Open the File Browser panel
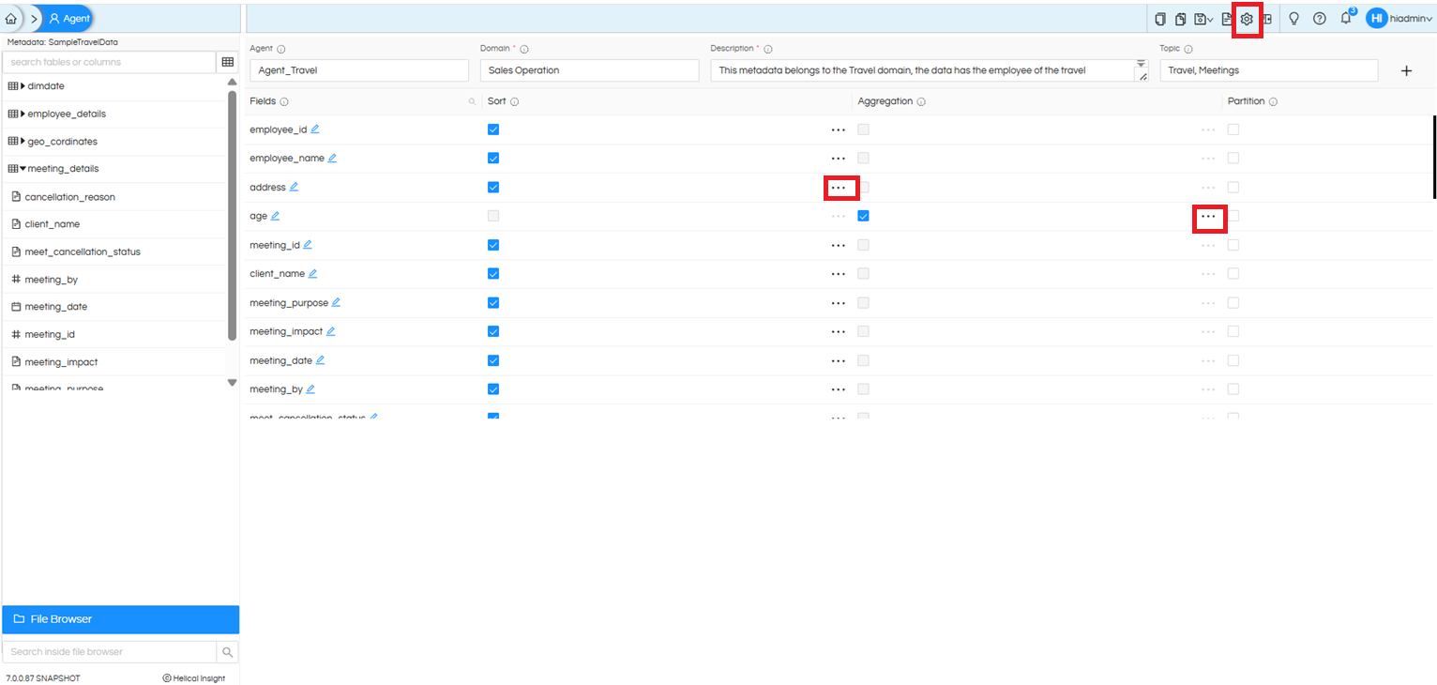 click(120, 619)
